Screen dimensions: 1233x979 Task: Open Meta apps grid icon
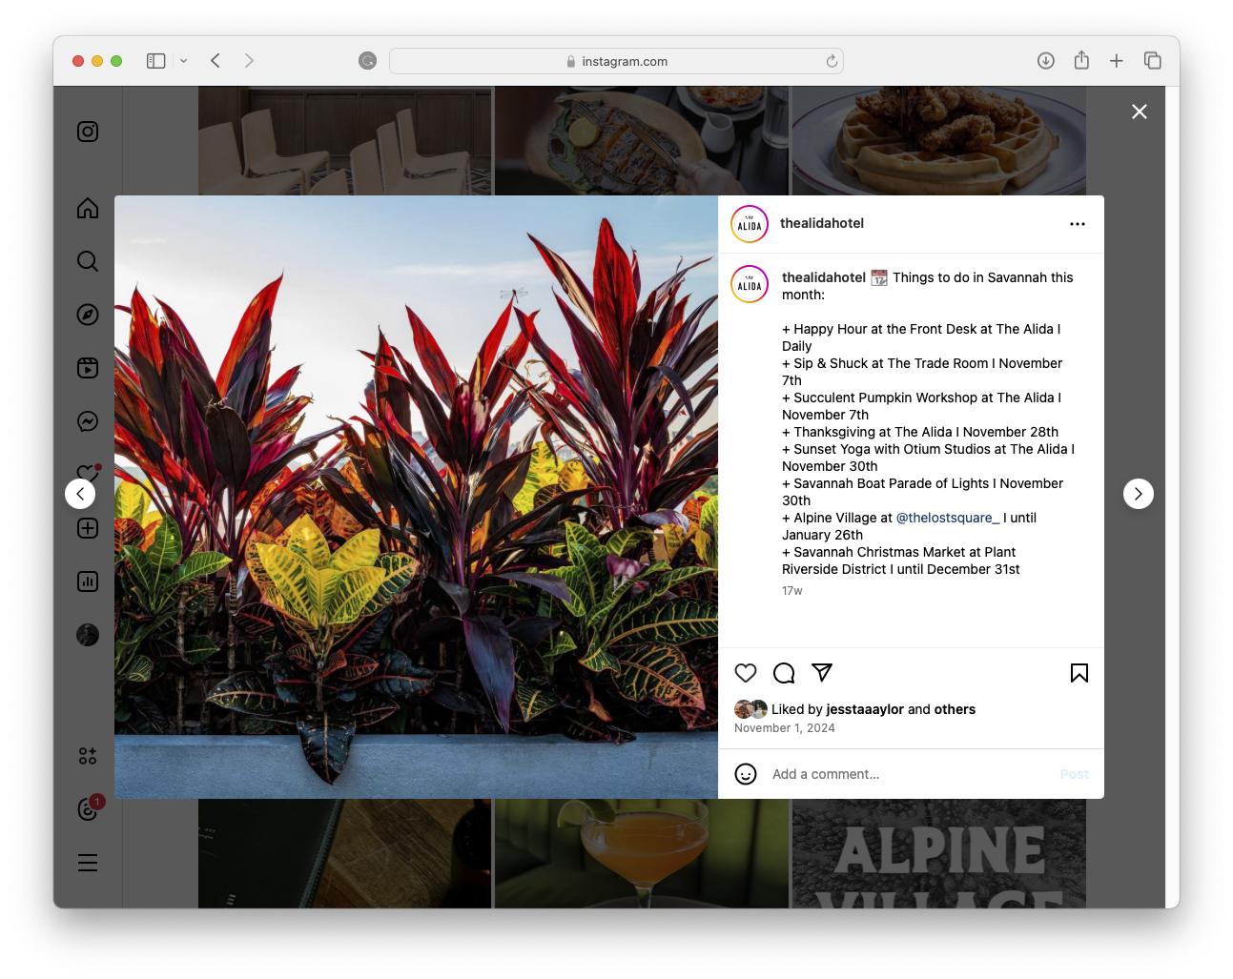[88, 756]
